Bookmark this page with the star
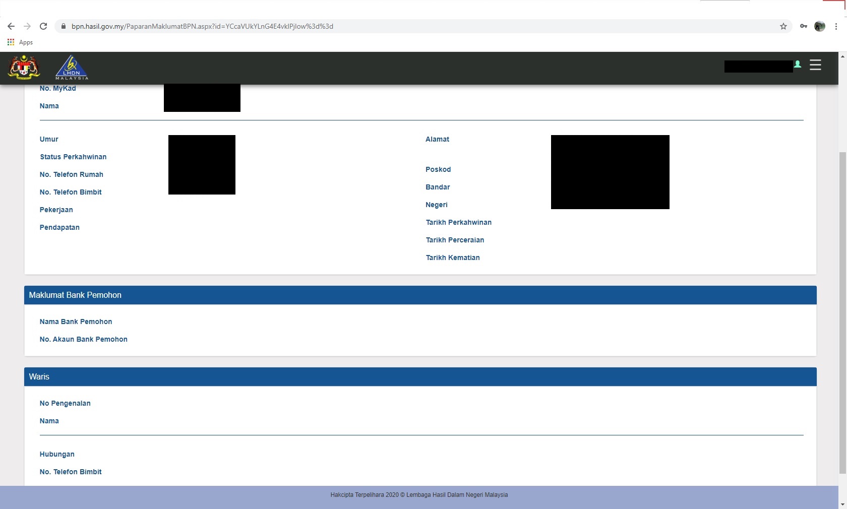Screen dimensions: 847x509 pyautogui.click(x=783, y=26)
